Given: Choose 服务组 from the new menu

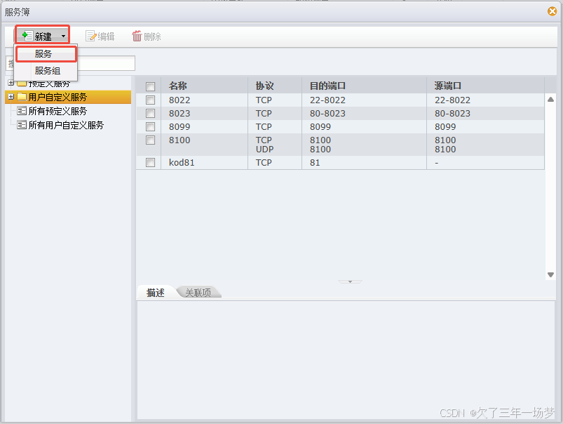Looking at the screenshot, I should [x=48, y=71].
